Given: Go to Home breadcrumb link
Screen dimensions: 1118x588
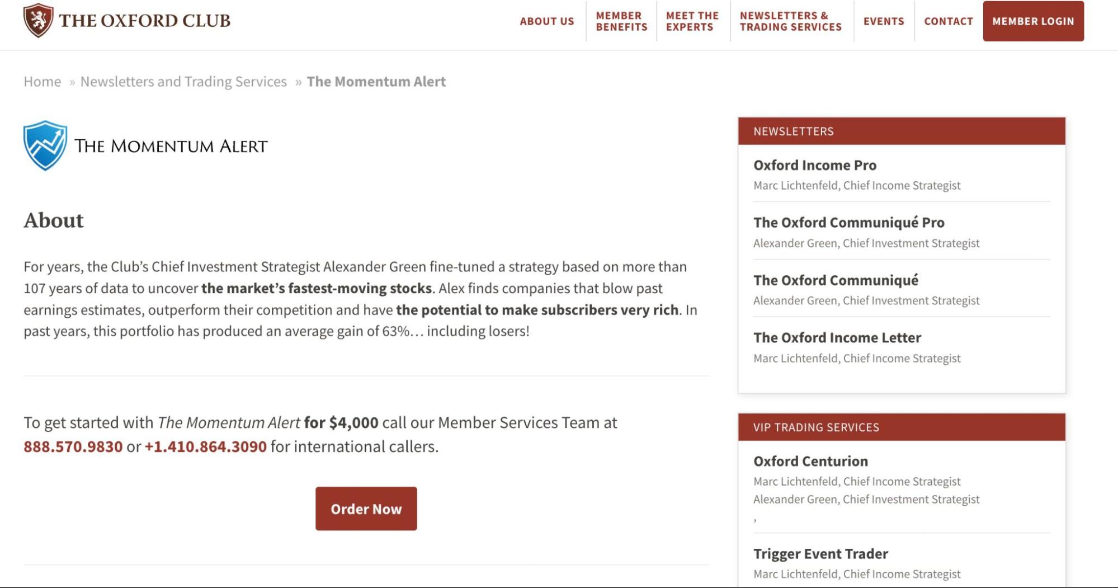Looking at the screenshot, I should coord(42,82).
